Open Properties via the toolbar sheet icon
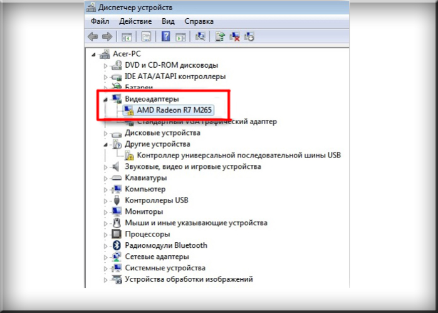Screen dimensions: 438x313 146,36
